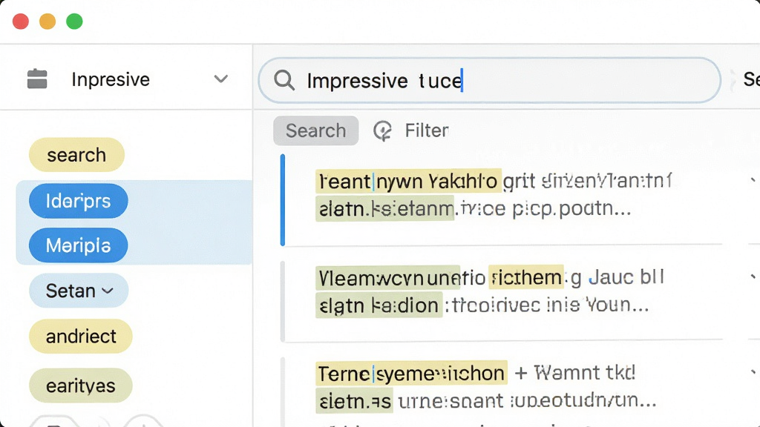The width and height of the screenshot is (760, 427).
Task: Open the first result starting with Teant
Action: pos(502,199)
